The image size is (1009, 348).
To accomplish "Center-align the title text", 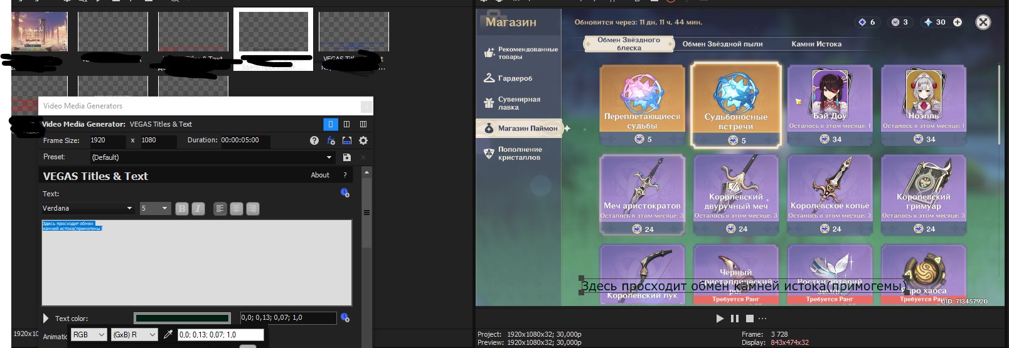I will (237, 209).
